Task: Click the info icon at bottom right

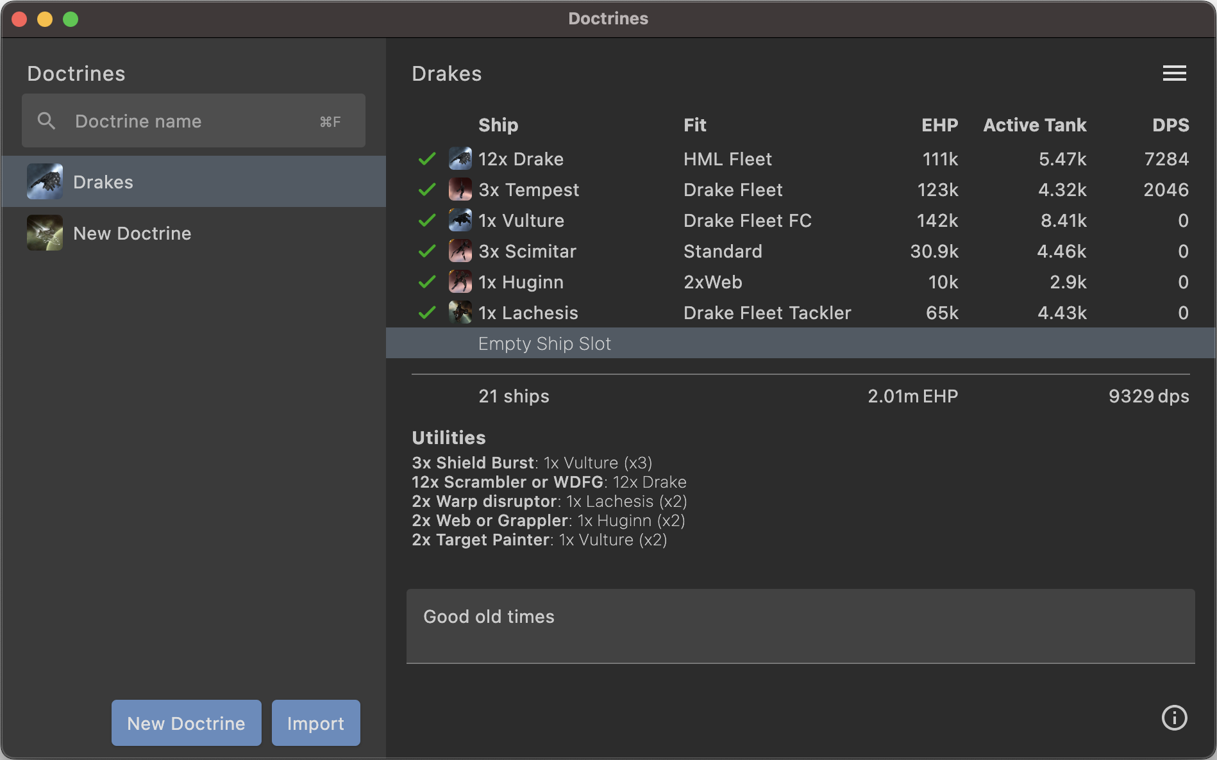Action: tap(1174, 718)
